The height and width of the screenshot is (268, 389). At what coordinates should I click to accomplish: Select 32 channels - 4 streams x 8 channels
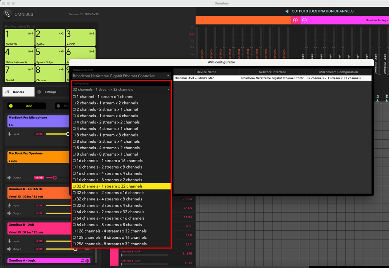coord(121,199)
